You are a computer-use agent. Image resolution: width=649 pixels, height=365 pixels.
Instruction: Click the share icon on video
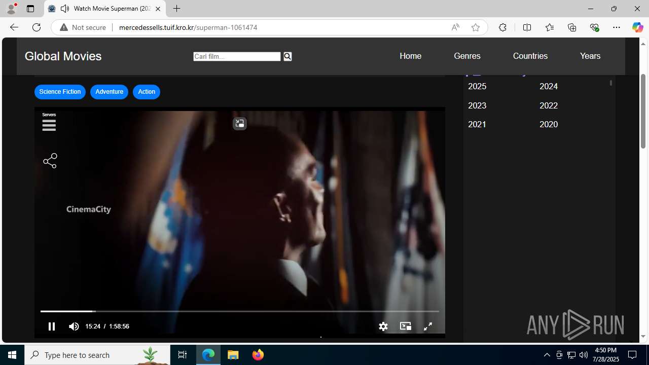coord(50,161)
